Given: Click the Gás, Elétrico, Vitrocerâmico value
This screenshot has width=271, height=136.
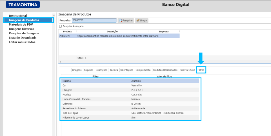Looking at the screenshot, I should click(157, 113).
